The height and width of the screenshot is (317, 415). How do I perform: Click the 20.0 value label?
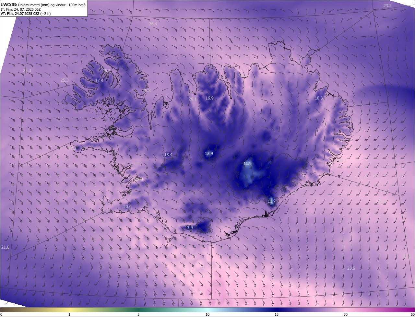pyautogui.click(x=127, y=207)
